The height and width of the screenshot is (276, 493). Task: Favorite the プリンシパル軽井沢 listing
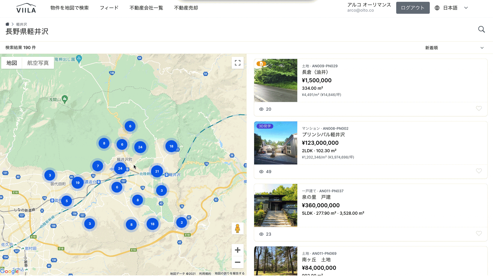(x=479, y=171)
